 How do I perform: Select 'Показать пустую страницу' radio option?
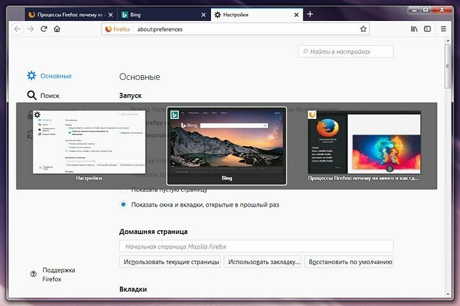click(x=123, y=190)
